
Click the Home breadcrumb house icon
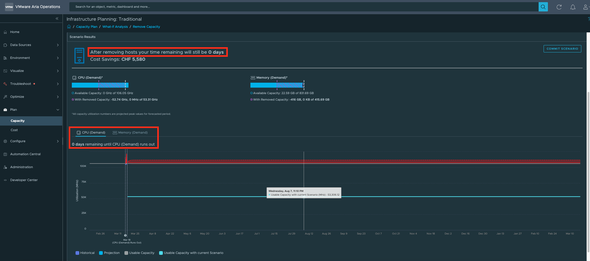[69, 27]
